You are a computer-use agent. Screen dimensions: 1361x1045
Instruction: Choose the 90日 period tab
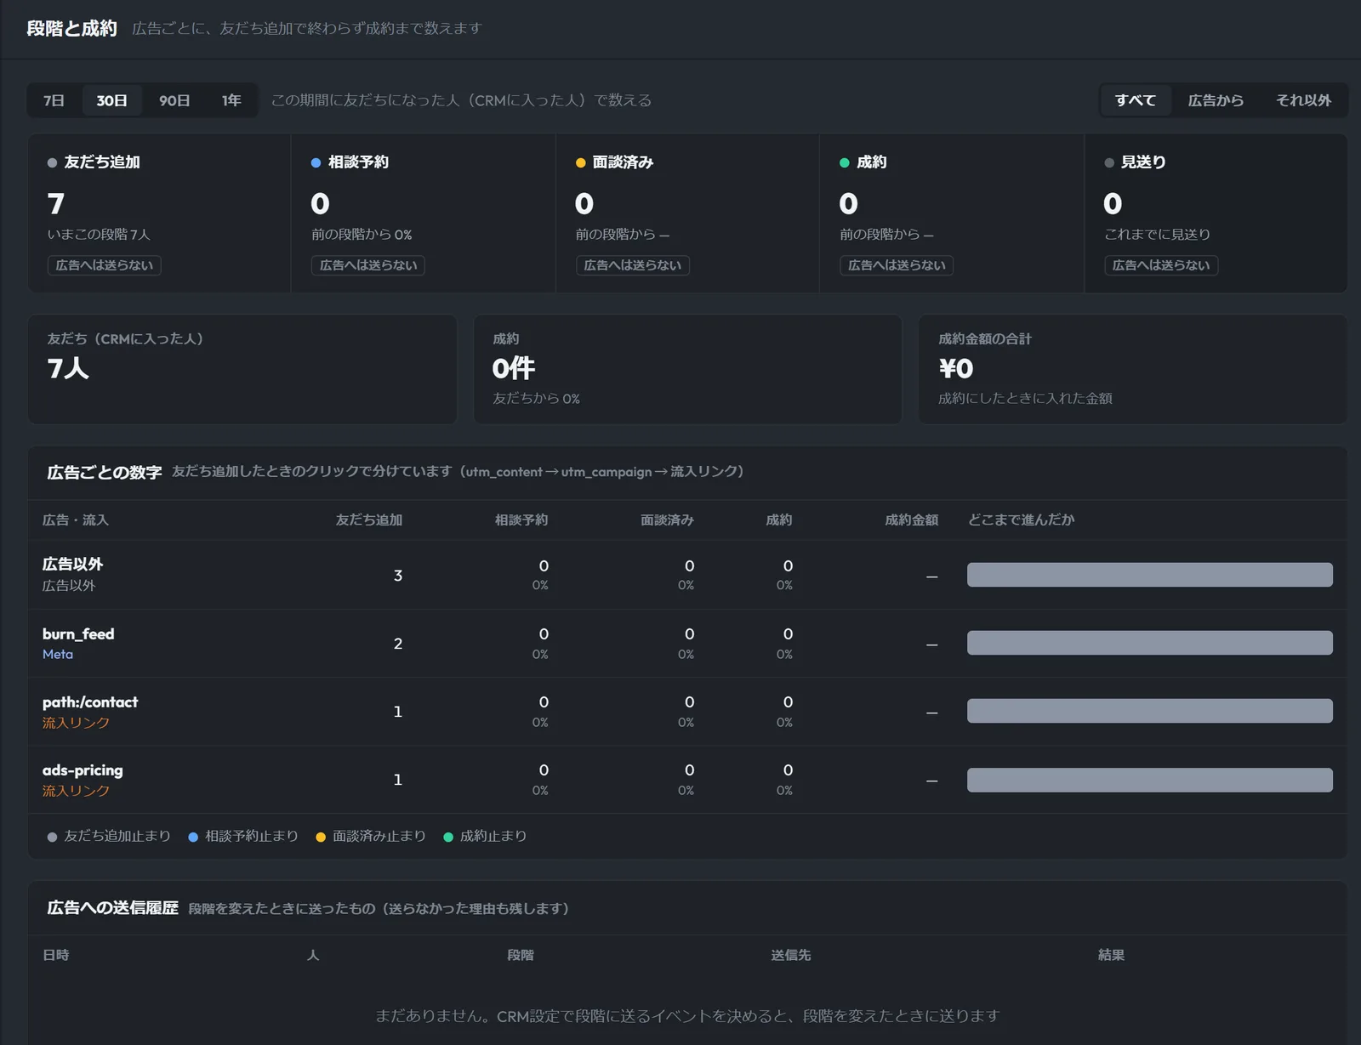click(174, 100)
